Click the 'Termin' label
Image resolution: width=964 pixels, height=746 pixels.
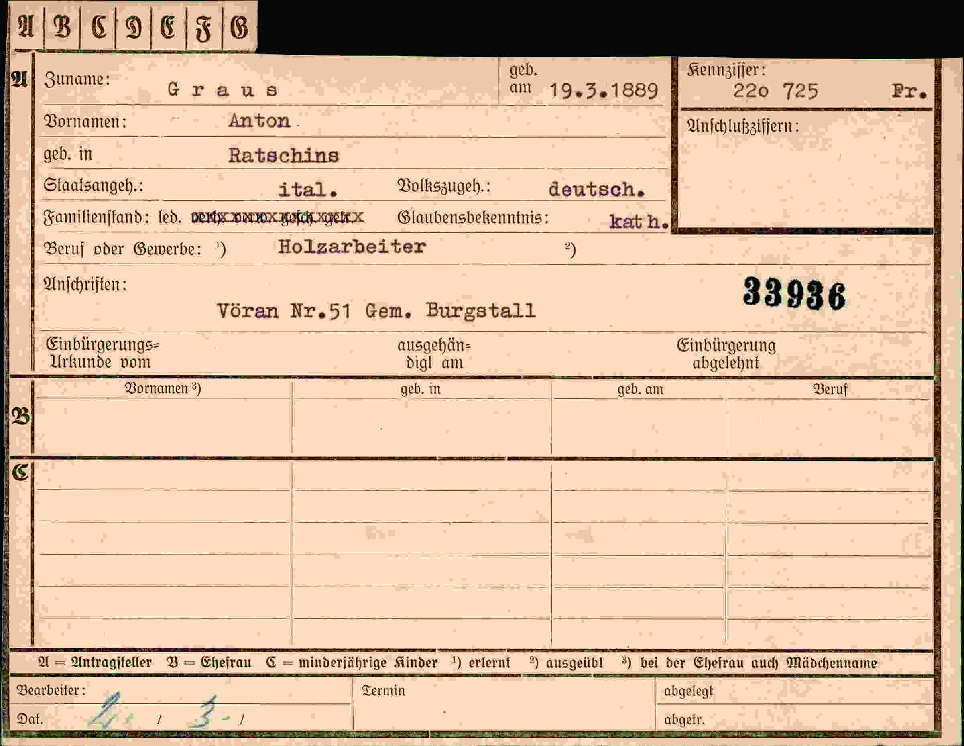click(383, 691)
